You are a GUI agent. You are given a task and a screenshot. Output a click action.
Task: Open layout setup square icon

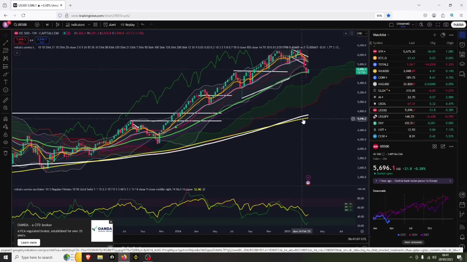click(391, 25)
